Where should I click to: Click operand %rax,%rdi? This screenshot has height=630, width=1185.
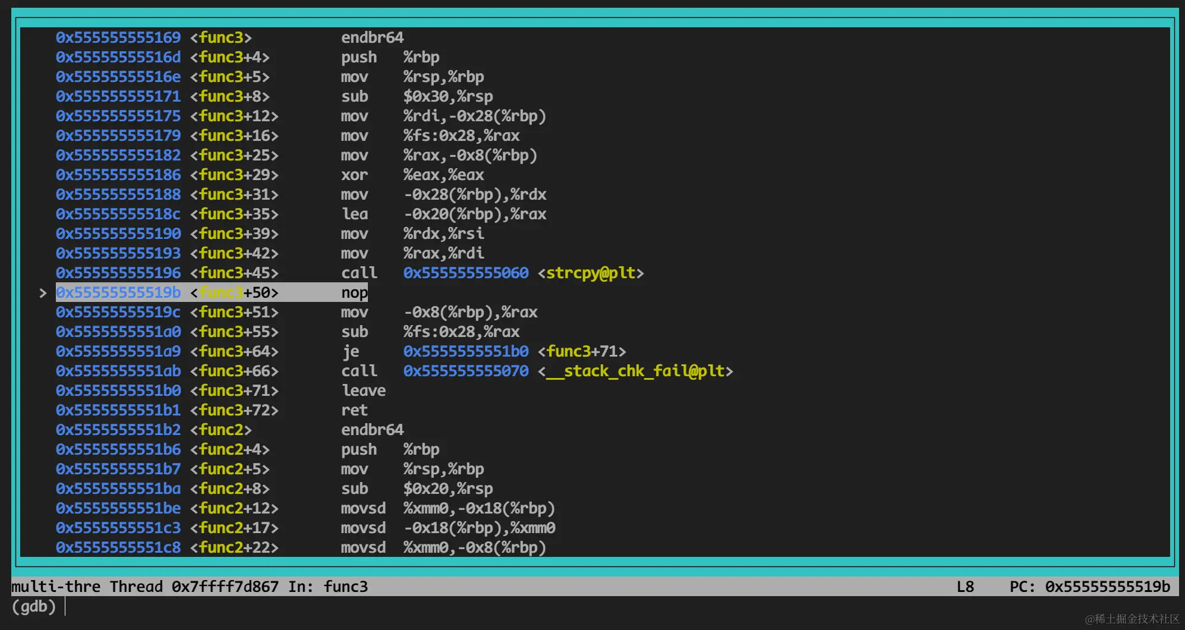443,253
